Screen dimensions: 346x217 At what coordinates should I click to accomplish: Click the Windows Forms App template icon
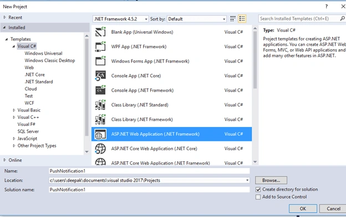[100, 61]
